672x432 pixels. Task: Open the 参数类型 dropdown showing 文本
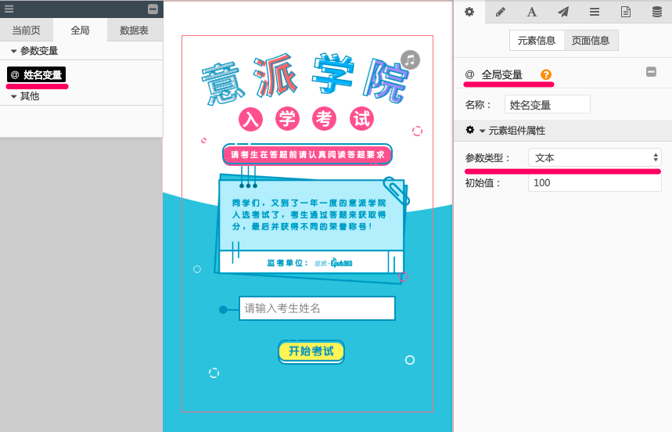pyautogui.click(x=595, y=157)
